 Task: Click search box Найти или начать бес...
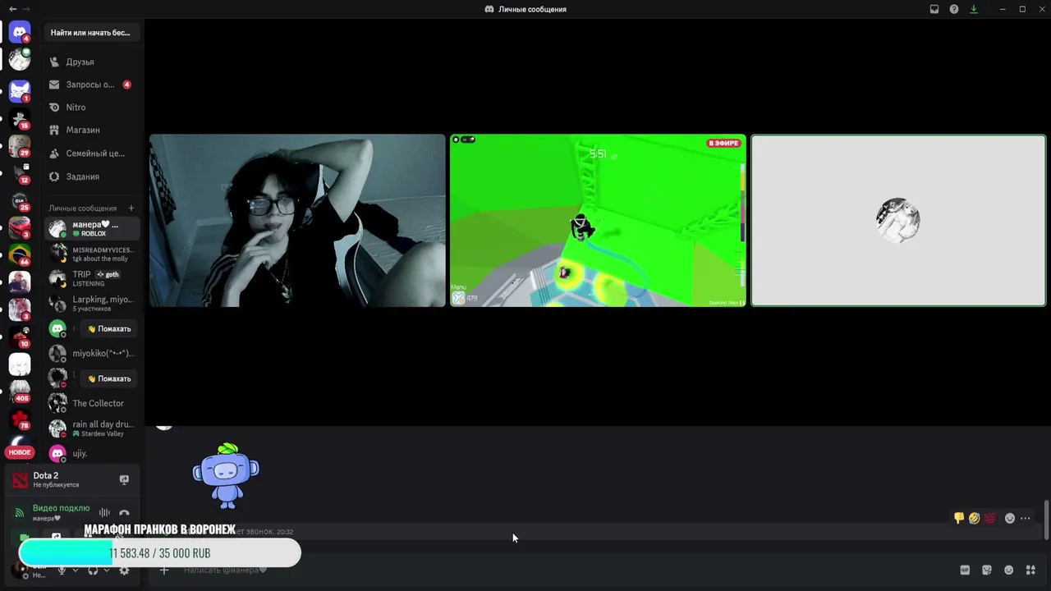pyautogui.click(x=92, y=33)
